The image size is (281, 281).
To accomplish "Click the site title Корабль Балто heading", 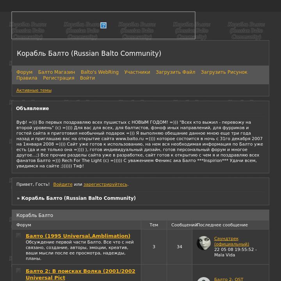I will coord(89,53).
